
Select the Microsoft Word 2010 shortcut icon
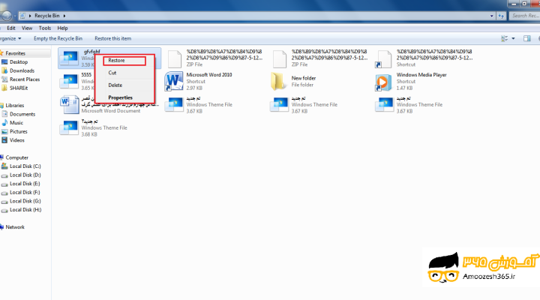[x=174, y=82]
